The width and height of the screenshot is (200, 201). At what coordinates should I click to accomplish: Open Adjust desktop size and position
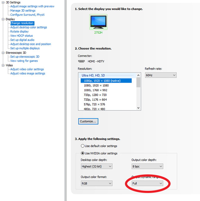point(31,44)
